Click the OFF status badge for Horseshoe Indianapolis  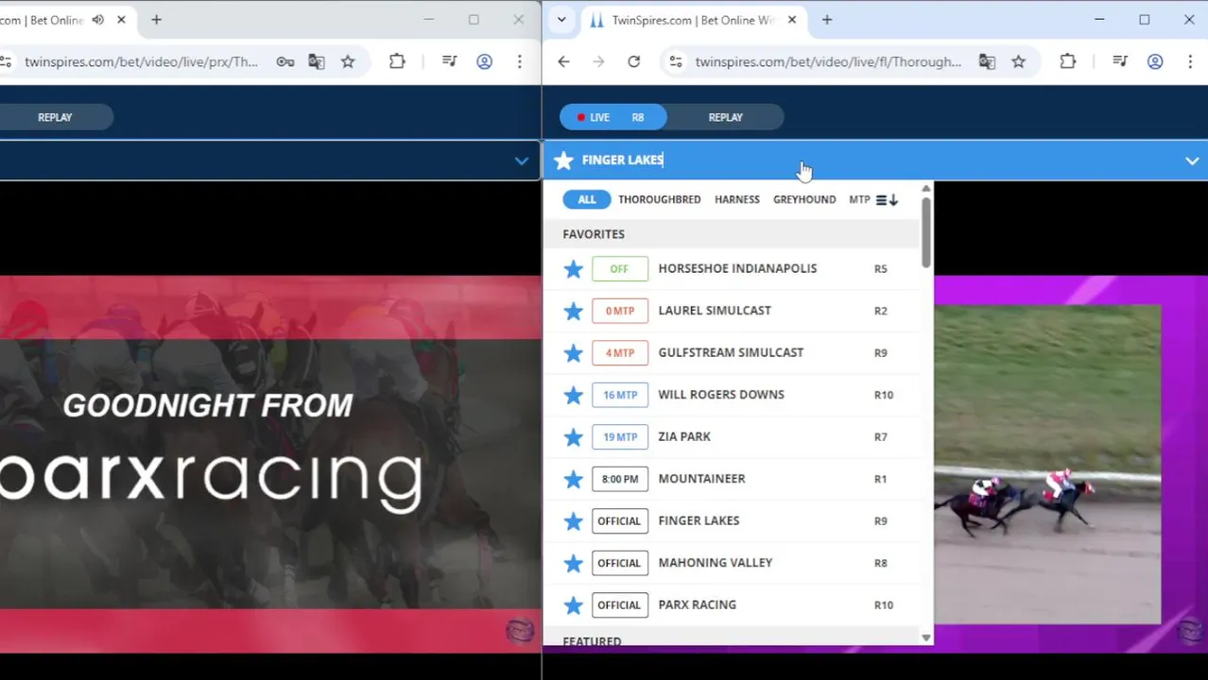click(620, 269)
